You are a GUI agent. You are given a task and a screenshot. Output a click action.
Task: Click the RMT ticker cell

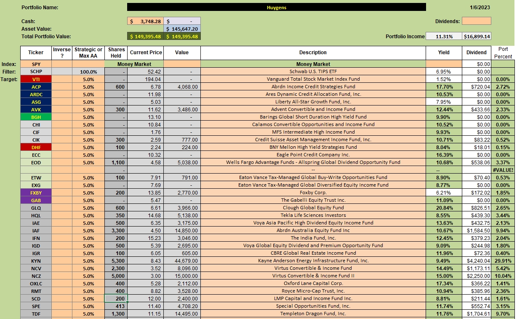[36, 291]
